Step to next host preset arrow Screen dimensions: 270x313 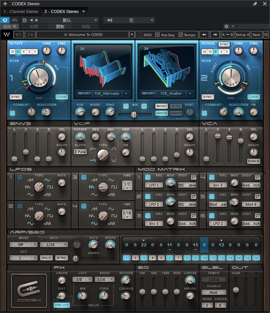point(37,20)
